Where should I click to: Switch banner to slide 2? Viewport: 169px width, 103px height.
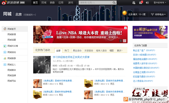124,41
